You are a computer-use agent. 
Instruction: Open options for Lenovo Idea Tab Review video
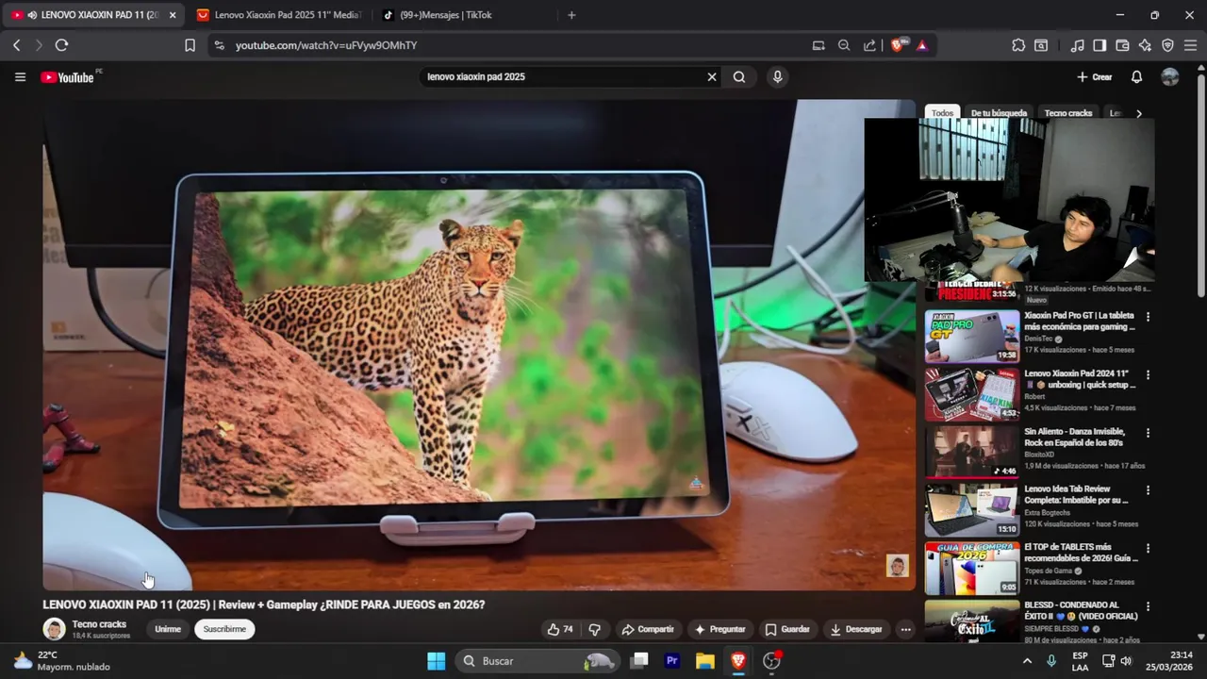click(x=1148, y=490)
